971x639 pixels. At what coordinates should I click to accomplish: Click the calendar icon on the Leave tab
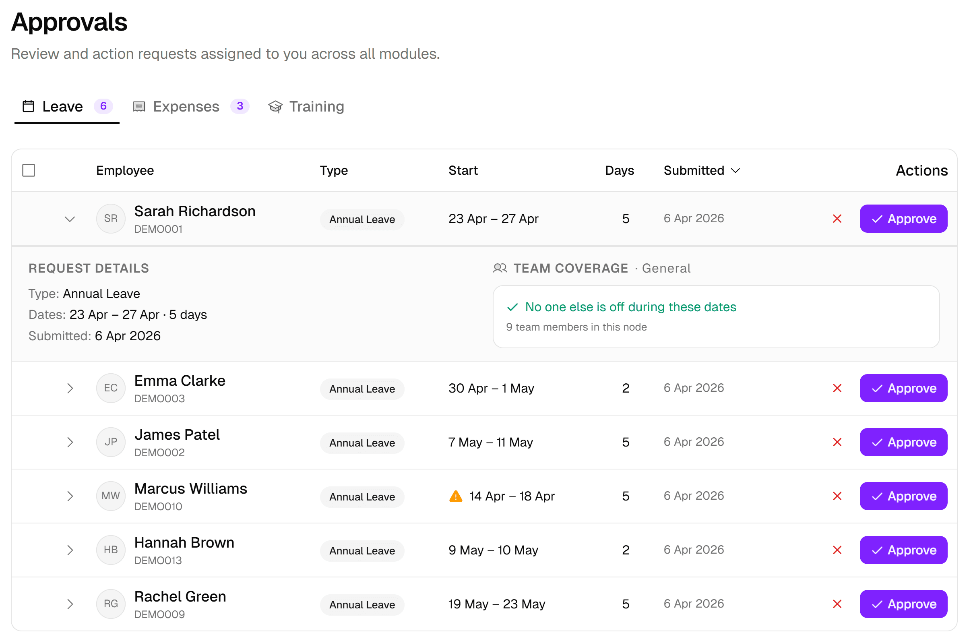(28, 106)
